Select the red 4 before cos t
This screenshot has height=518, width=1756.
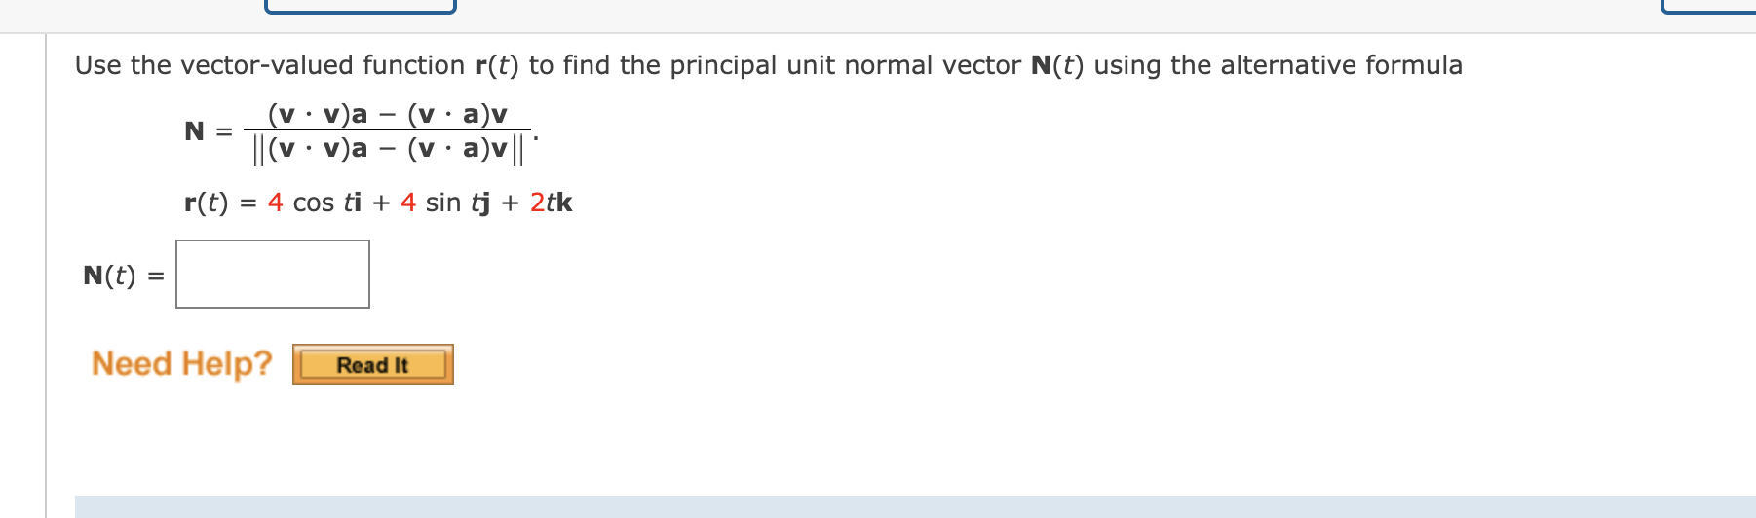coord(276,203)
